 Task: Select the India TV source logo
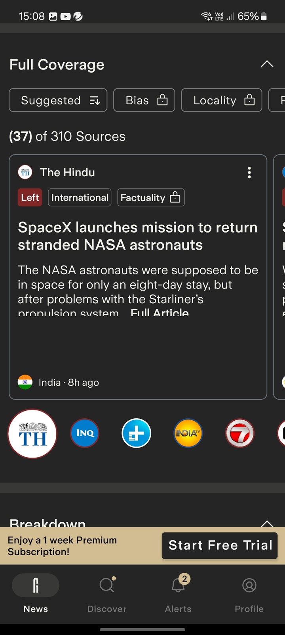pyautogui.click(x=188, y=433)
